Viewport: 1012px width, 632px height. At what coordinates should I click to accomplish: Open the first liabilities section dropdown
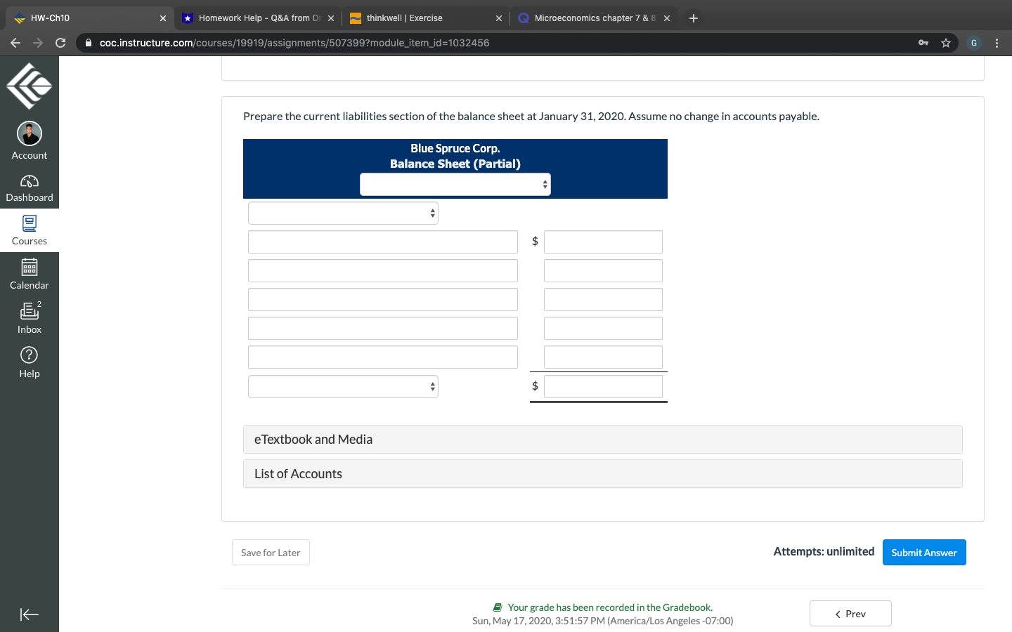coord(343,213)
